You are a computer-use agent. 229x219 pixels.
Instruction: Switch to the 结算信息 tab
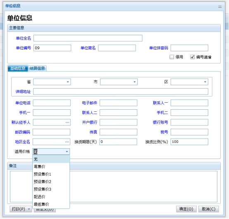(x=37, y=68)
